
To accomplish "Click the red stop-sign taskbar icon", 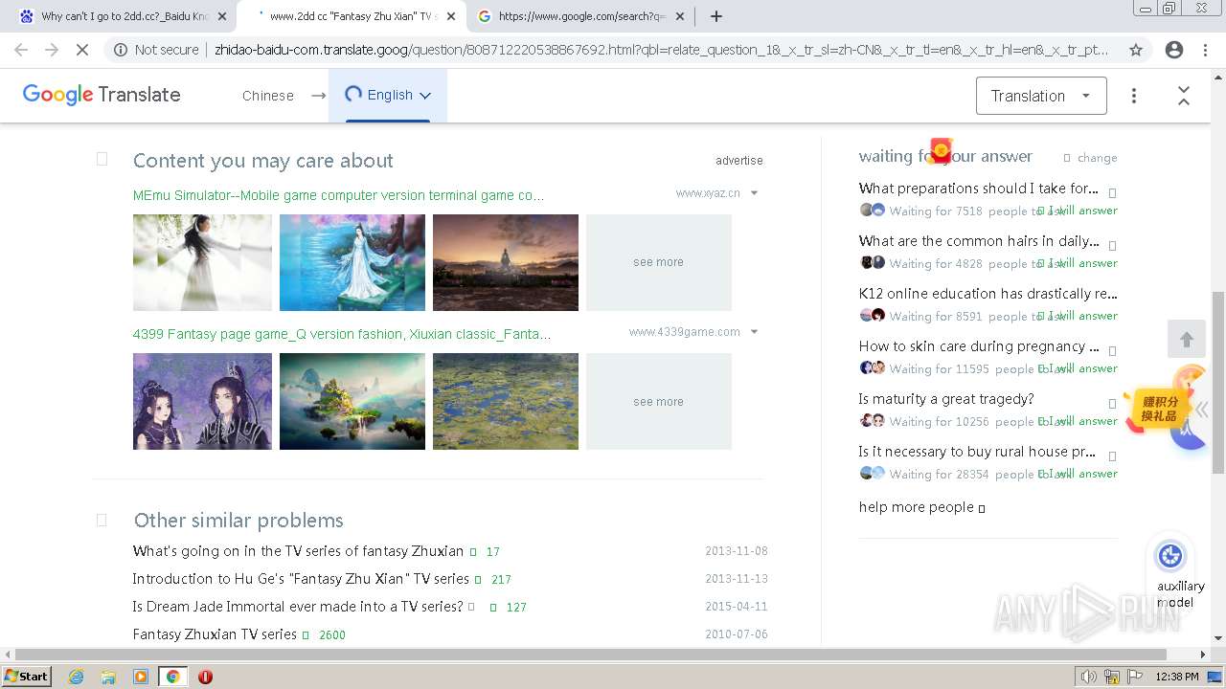I will tap(205, 677).
